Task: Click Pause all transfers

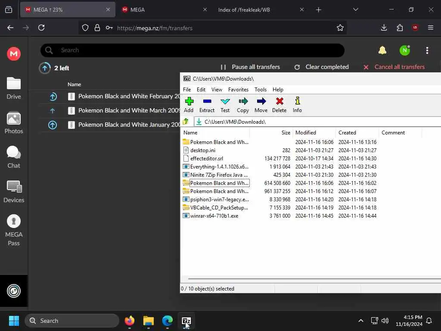Action: point(250,67)
